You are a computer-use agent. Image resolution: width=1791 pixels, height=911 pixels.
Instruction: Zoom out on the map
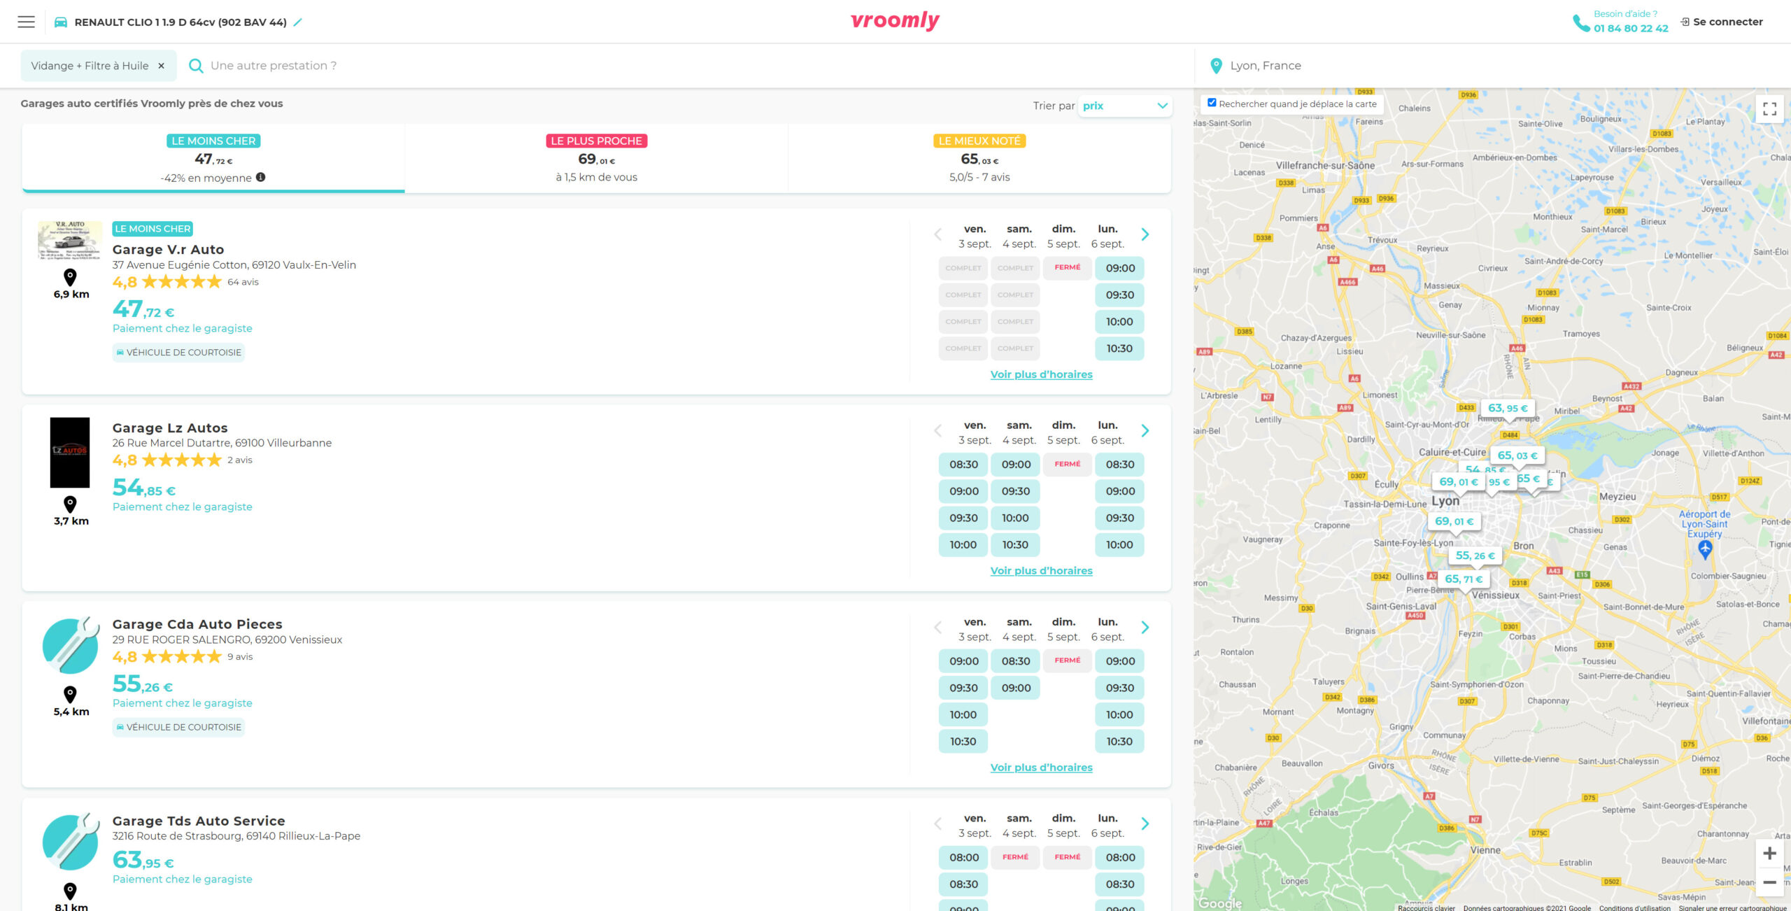(1769, 882)
